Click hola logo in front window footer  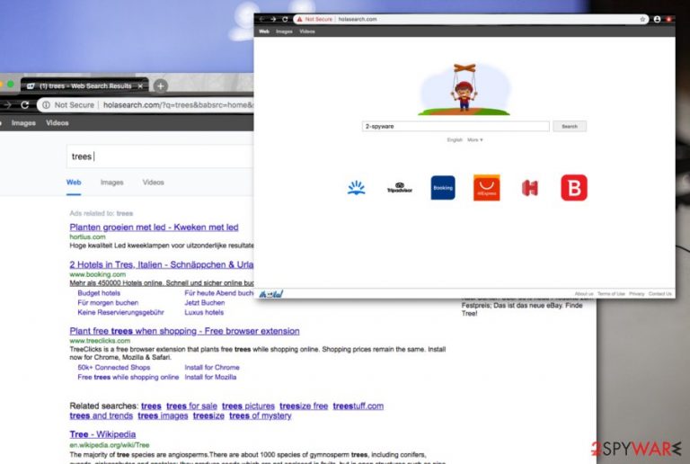pos(271,294)
